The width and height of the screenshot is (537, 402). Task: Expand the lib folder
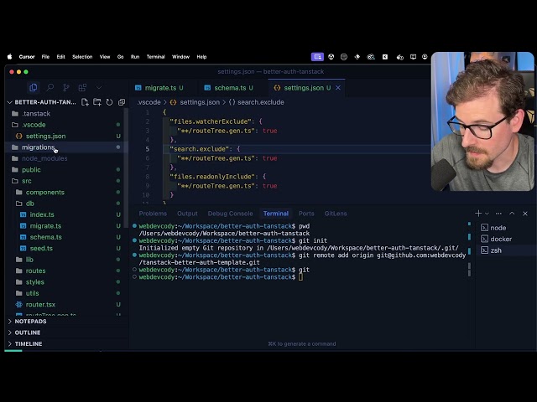pyautogui.click(x=66, y=260)
